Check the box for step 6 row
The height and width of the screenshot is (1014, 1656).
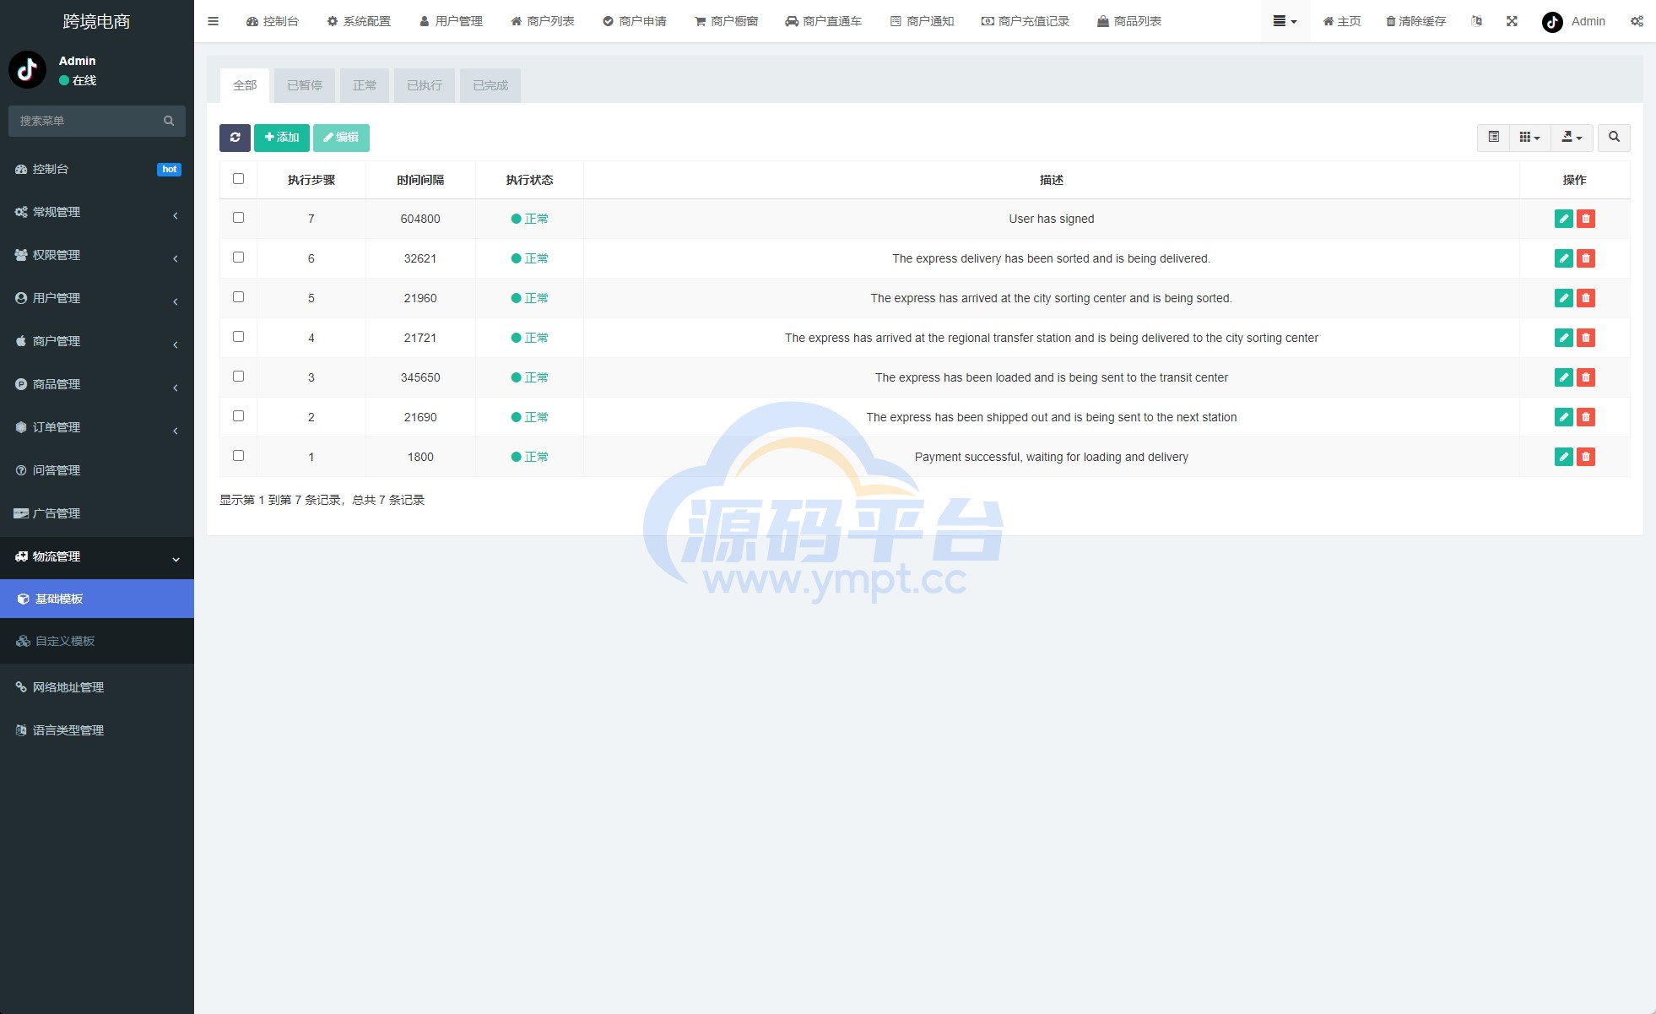click(x=238, y=258)
